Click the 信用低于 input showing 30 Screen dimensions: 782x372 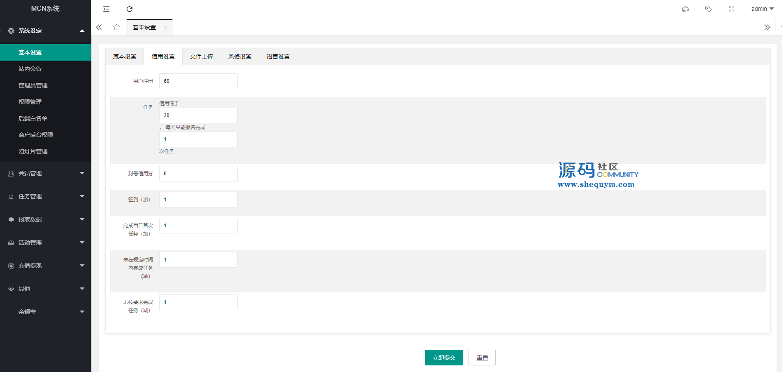198,115
